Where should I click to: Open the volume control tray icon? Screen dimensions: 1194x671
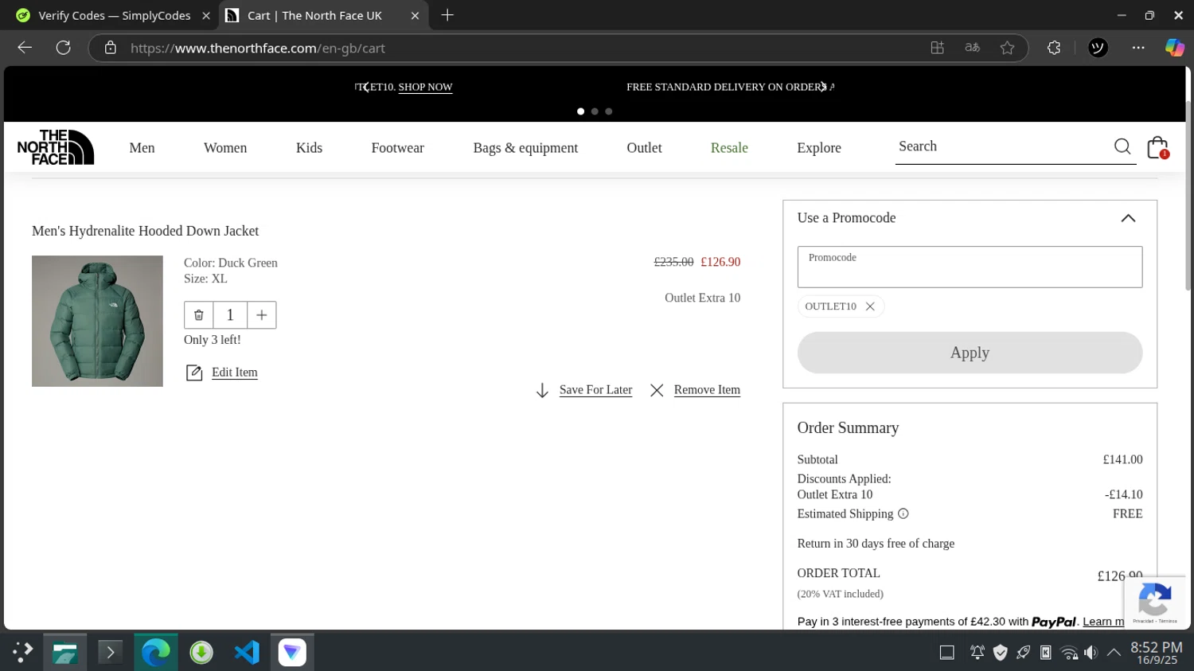tap(1091, 653)
